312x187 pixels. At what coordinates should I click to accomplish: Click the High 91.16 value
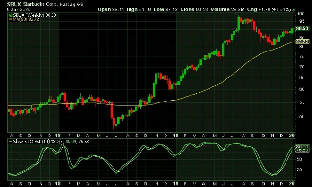[x=139, y=9]
